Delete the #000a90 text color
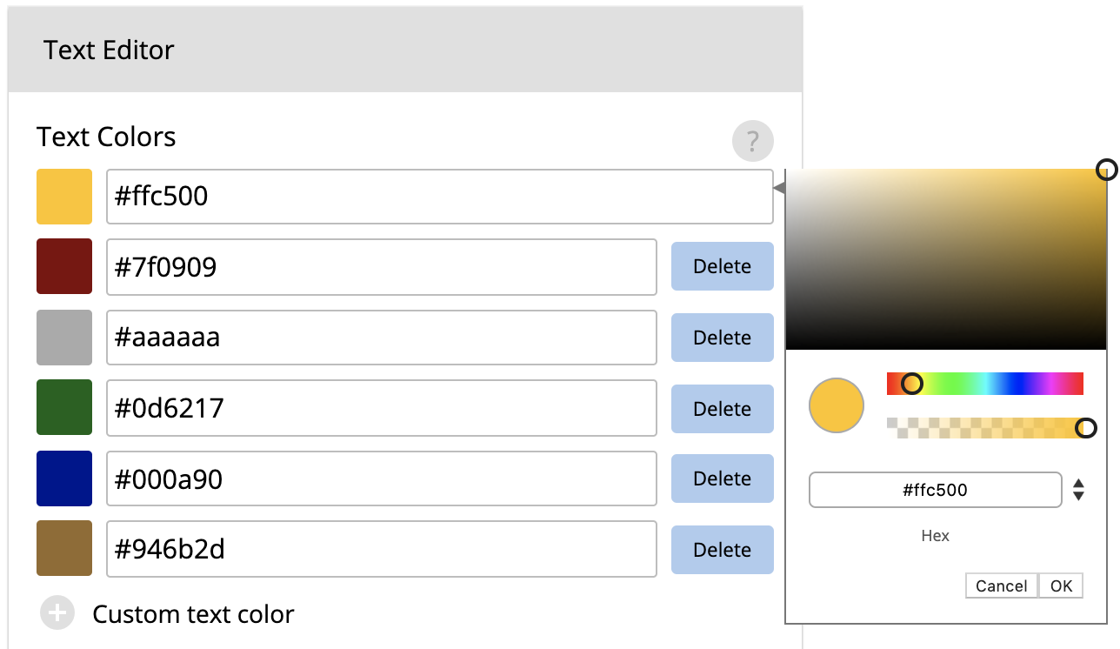 click(723, 478)
